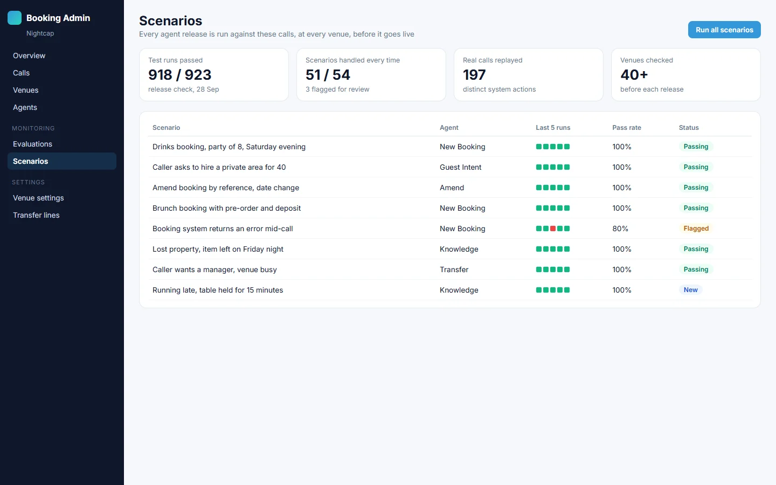Click the Scenario column header
Viewport: 776px width, 485px height.
click(x=166, y=128)
